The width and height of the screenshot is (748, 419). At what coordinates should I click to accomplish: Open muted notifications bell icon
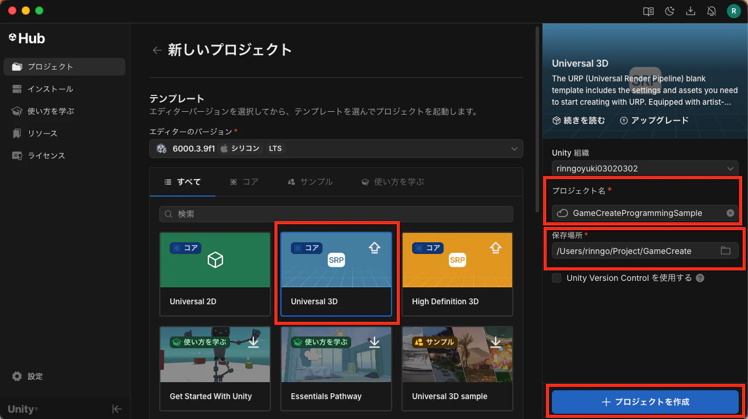[x=712, y=11]
